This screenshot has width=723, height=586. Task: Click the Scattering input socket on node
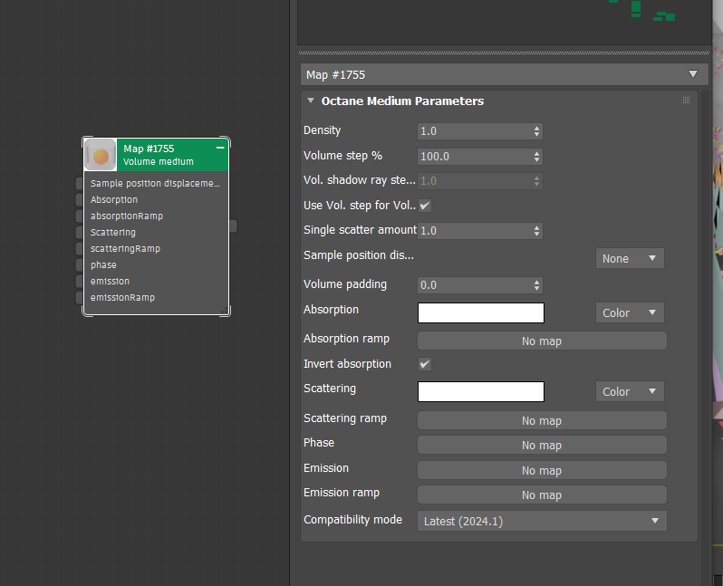80,233
